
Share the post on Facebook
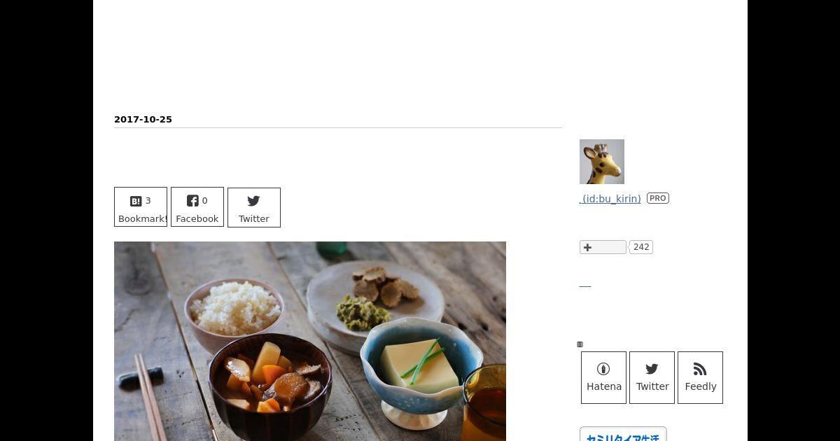(197, 207)
